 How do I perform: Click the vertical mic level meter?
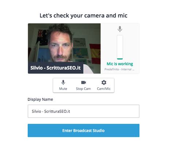coord(120,47)
